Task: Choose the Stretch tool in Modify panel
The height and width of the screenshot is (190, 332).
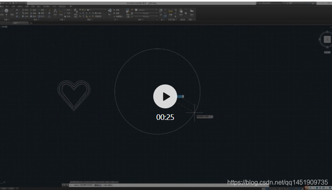Action: click(x=25, y=16)
